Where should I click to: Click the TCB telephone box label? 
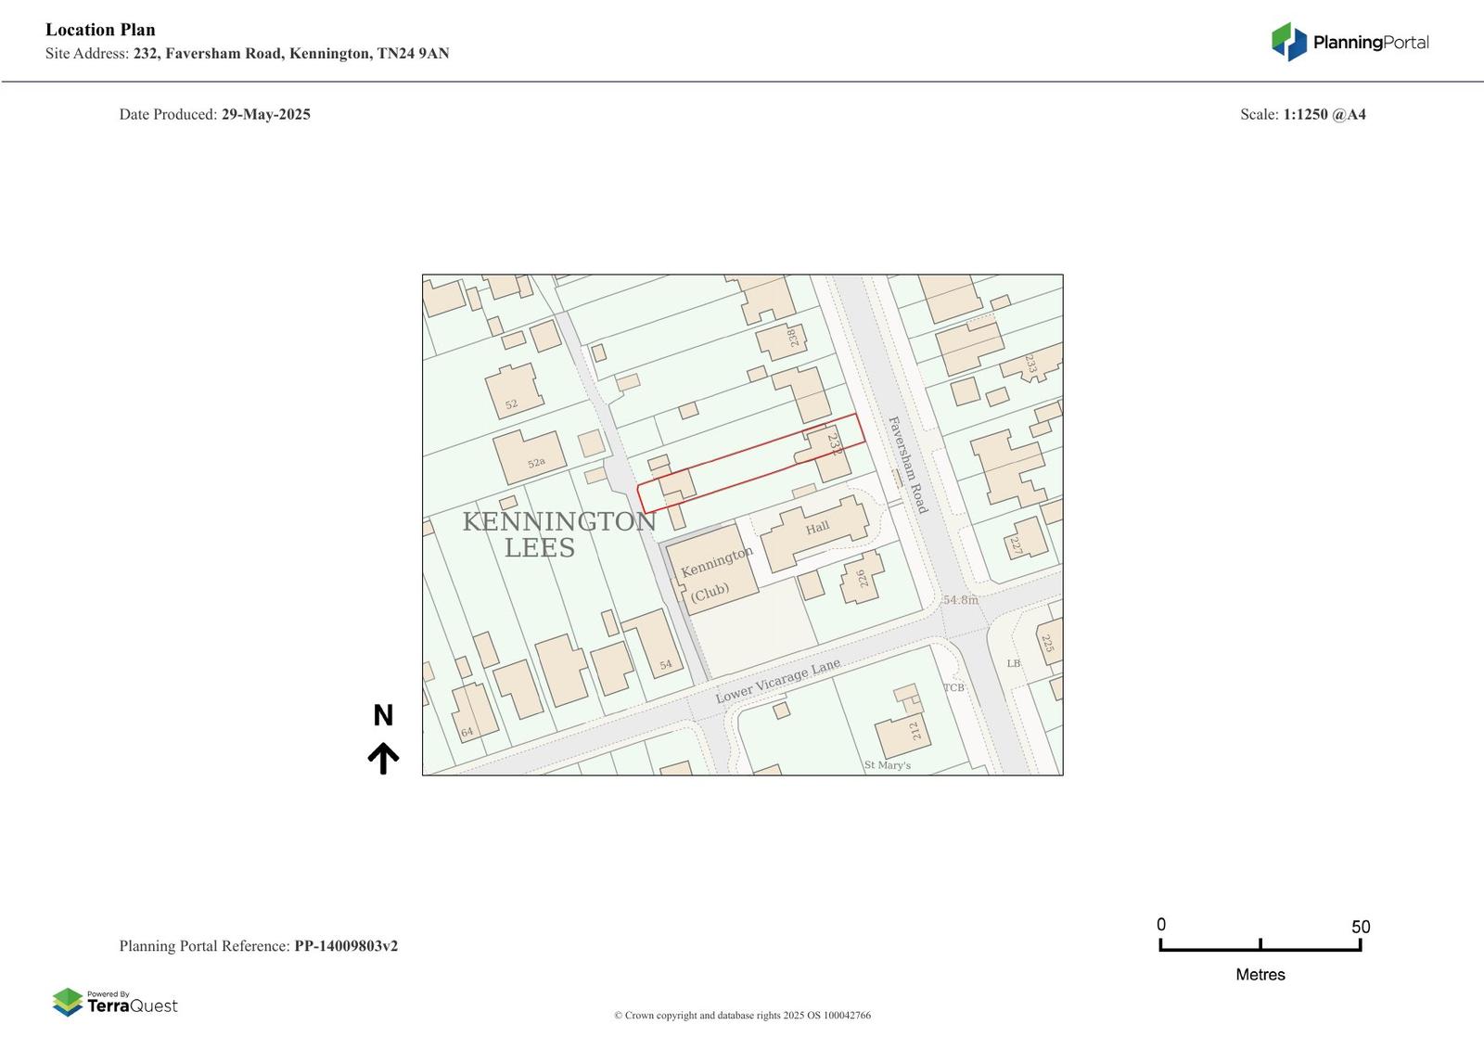pos(953,687)
